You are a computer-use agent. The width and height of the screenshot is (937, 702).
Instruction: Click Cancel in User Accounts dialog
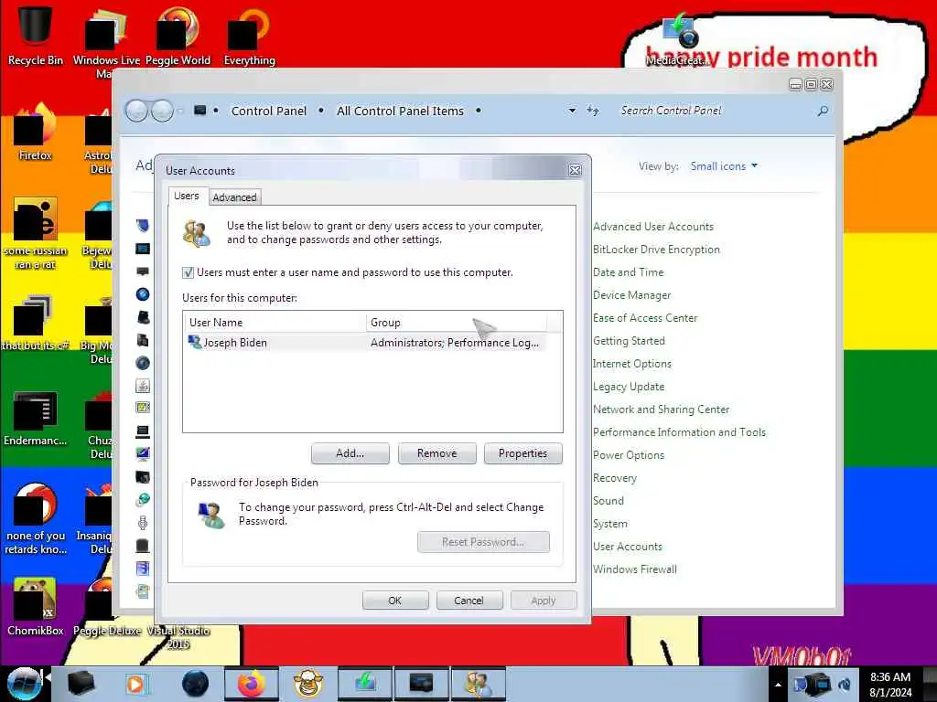pos(469,600)
